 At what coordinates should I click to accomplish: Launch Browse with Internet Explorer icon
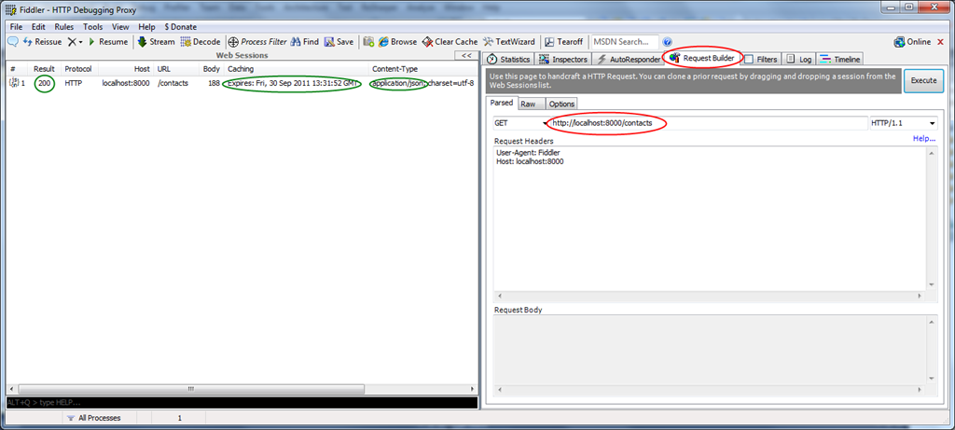[x=397, y=42]
